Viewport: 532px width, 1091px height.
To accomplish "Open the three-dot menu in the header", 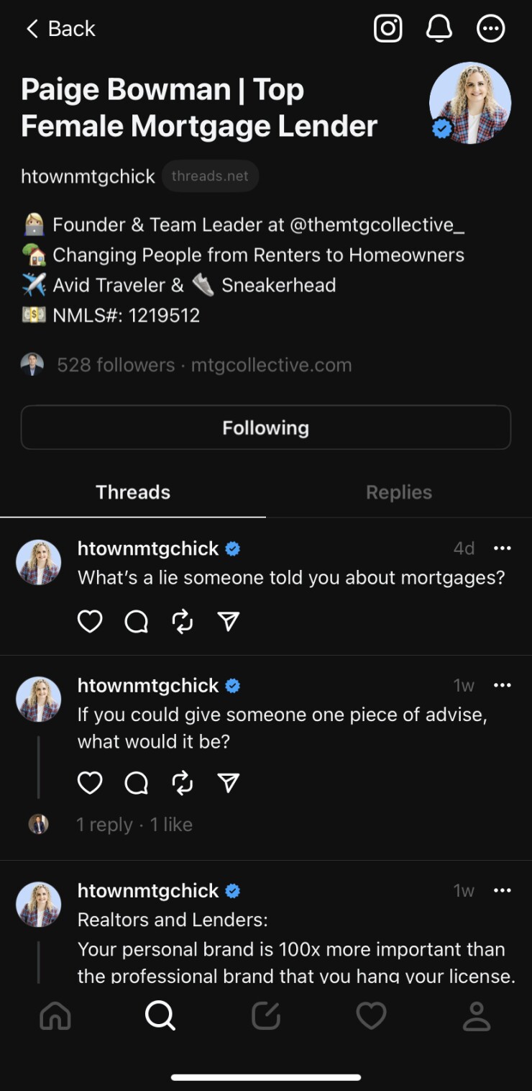I will point(491,29).
